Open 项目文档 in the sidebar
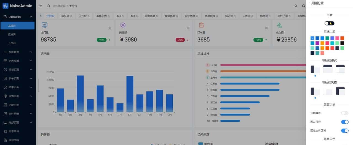Viewport: 353px width, 145px height. coord(18,140)
